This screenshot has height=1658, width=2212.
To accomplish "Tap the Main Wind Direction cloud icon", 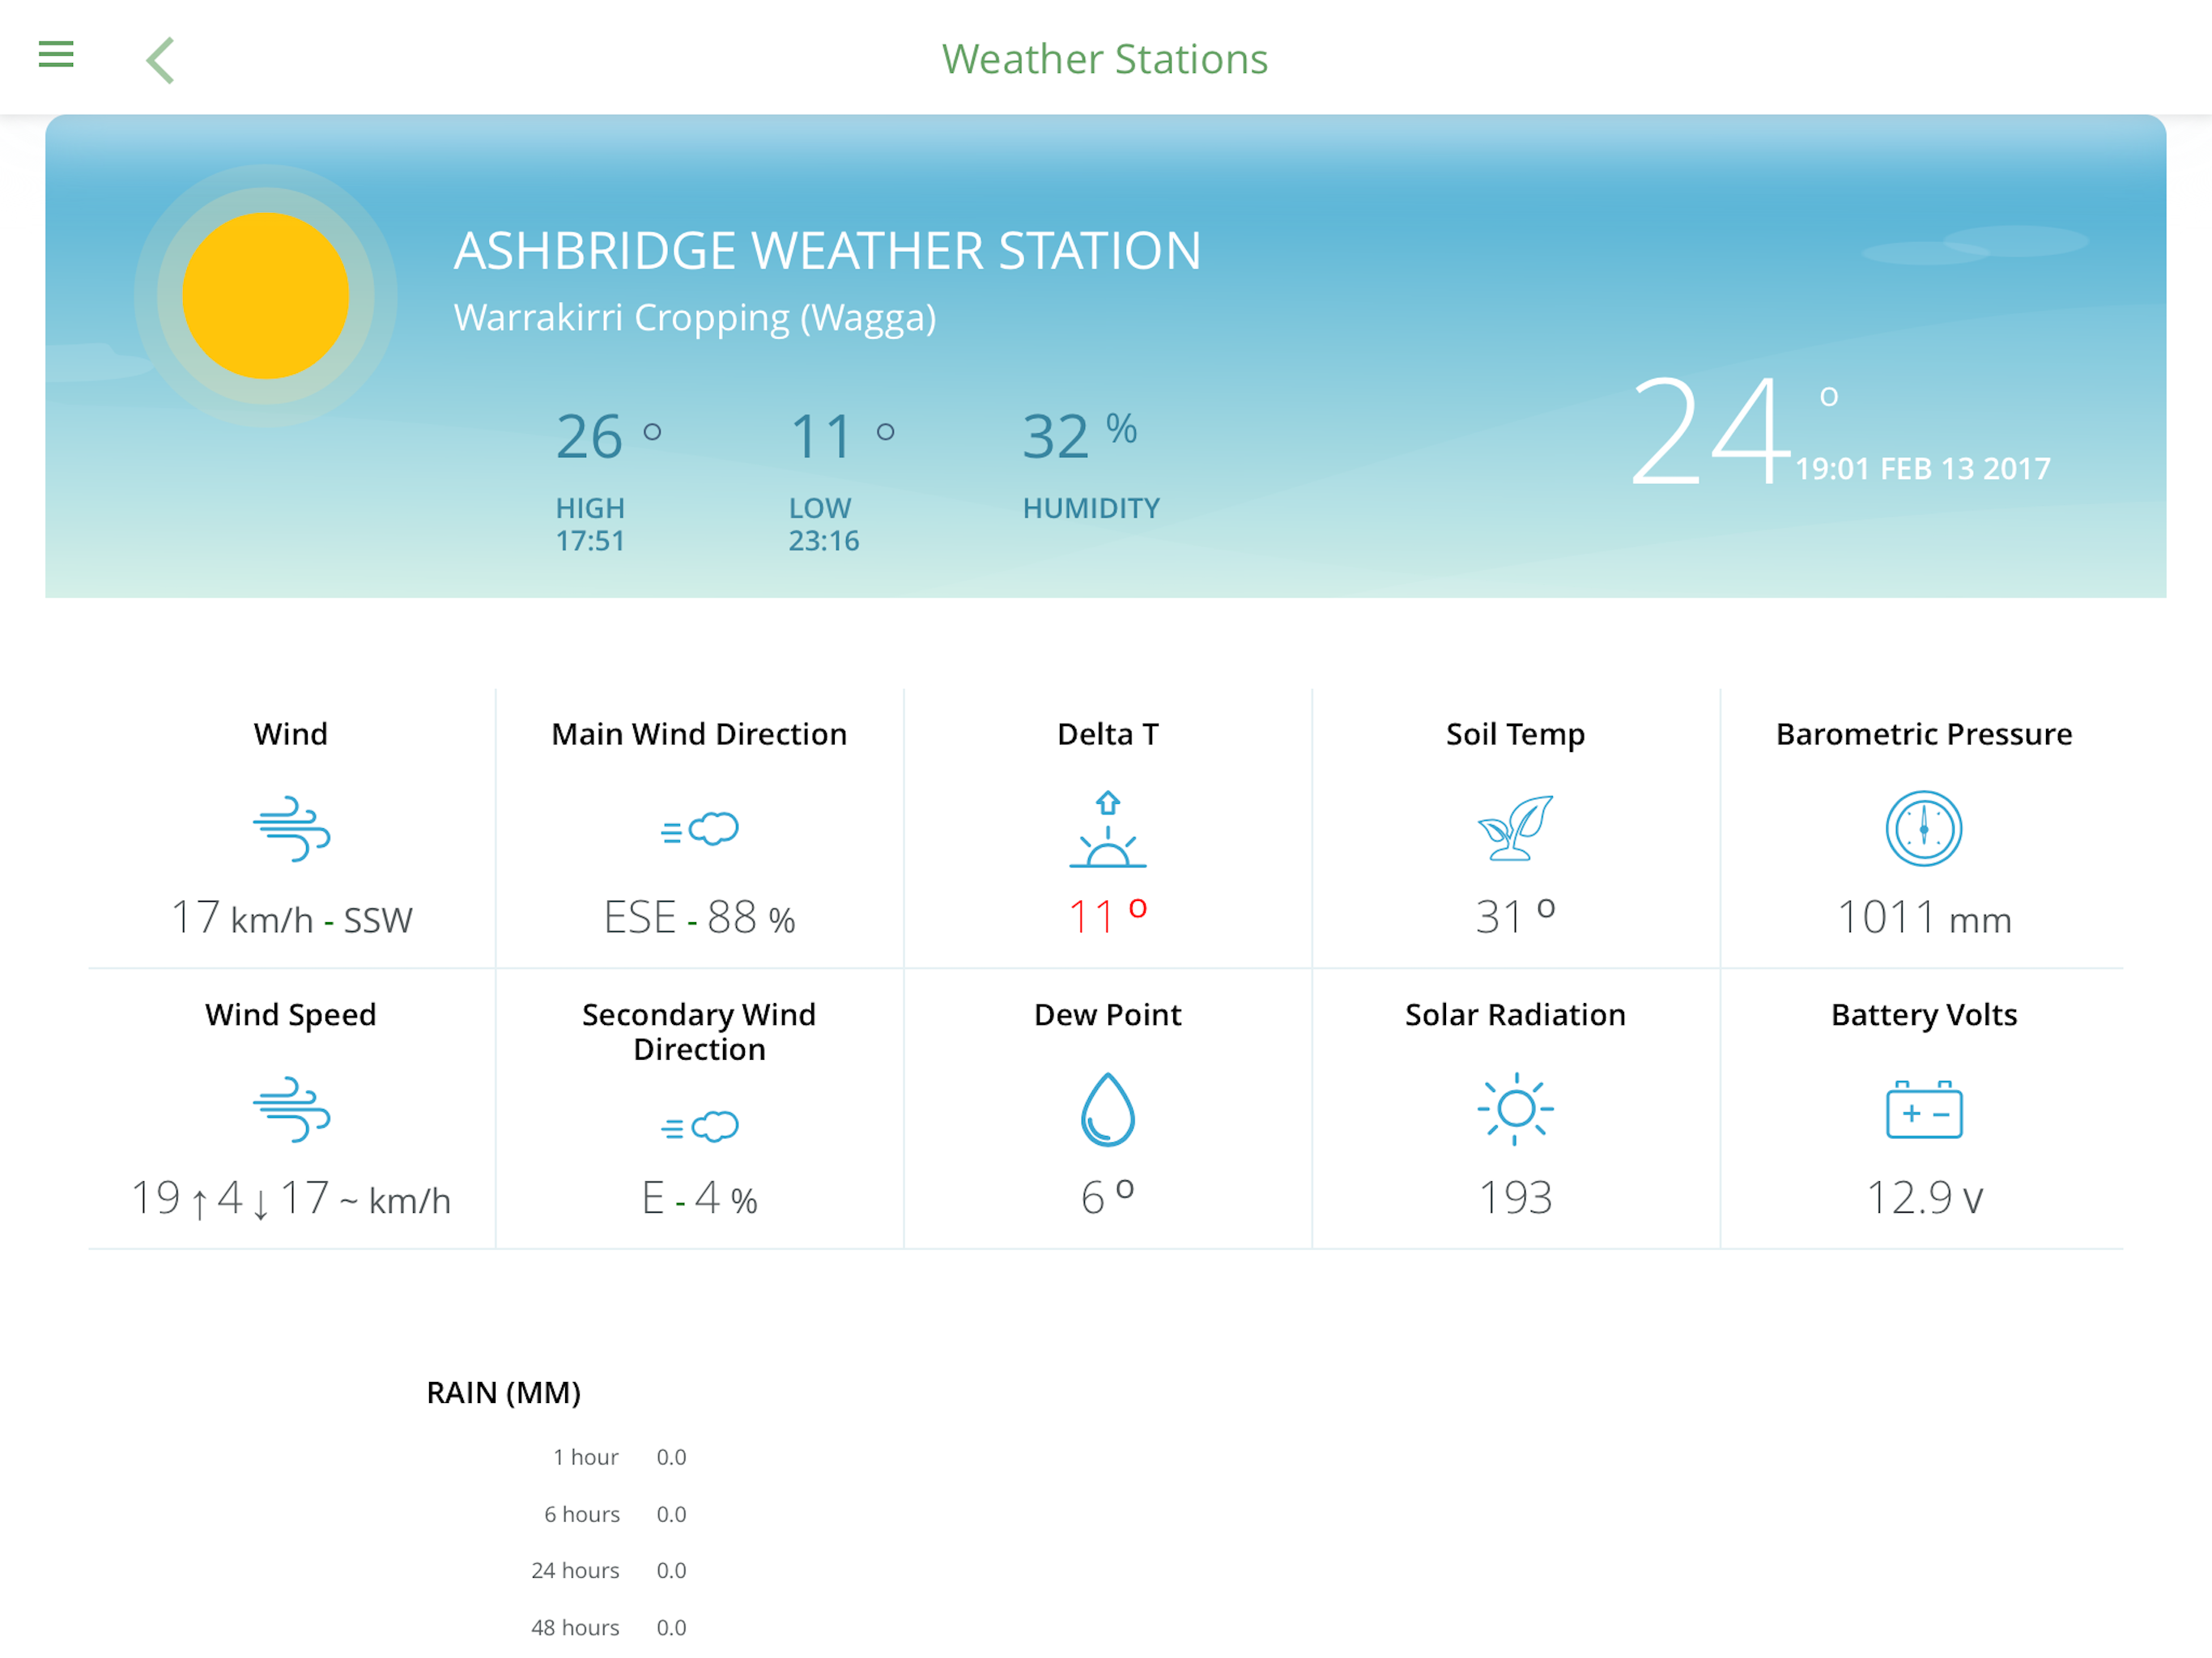I will [700, 829].
